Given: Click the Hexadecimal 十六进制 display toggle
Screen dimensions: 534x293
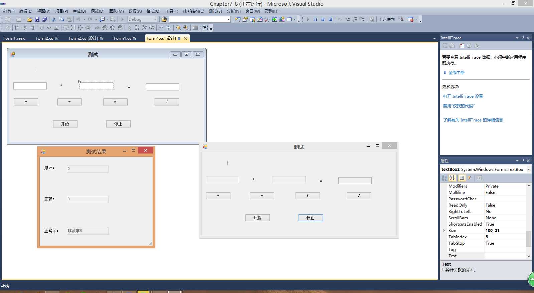Looking at the screenshot, I should 386,19.
